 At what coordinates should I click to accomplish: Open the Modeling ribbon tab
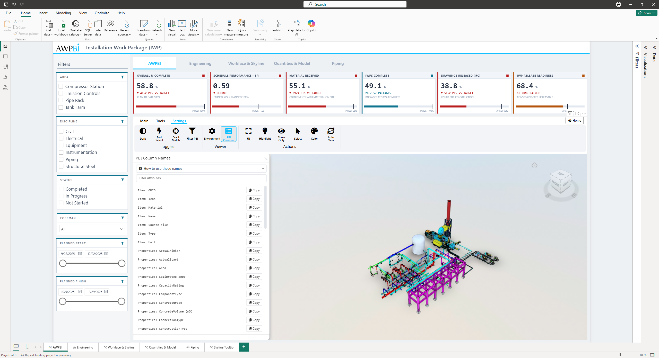63,13
